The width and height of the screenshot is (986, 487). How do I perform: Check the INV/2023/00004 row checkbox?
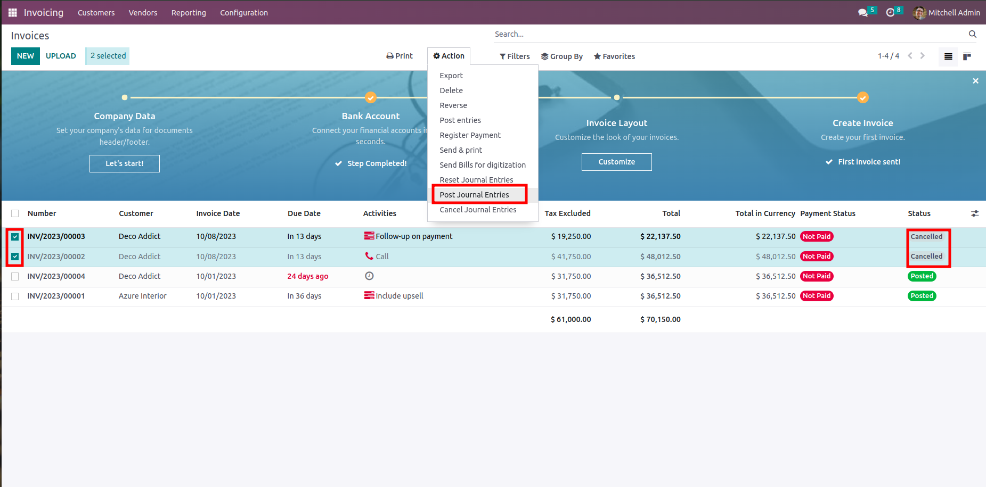click(15, 276)
